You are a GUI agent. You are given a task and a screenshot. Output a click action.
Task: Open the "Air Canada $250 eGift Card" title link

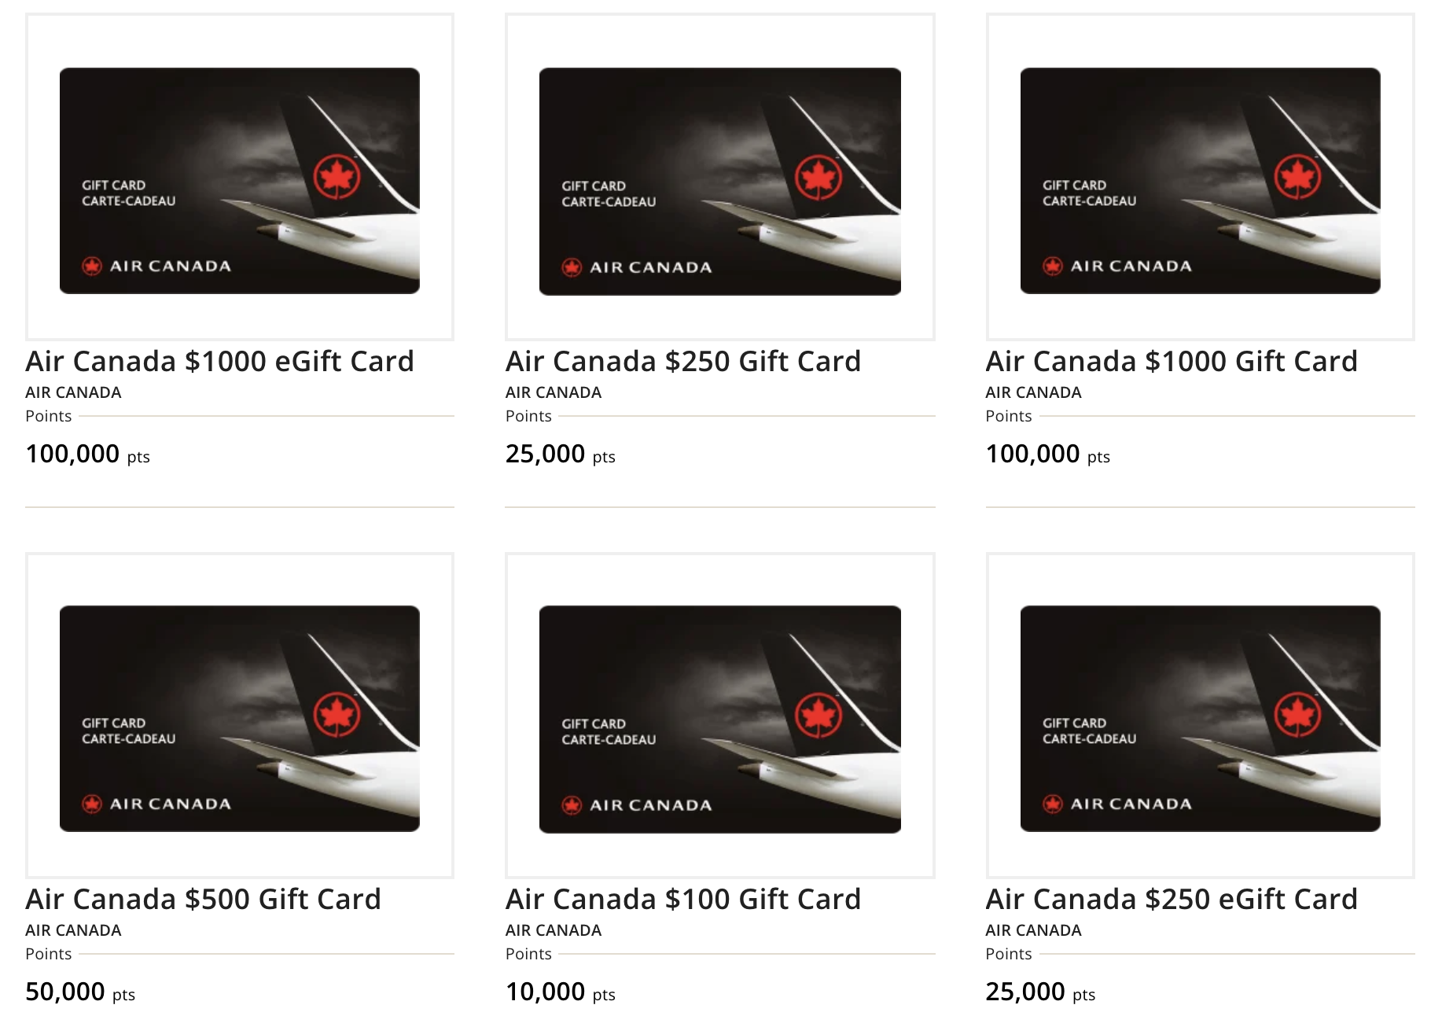(x=1171, y=900)
